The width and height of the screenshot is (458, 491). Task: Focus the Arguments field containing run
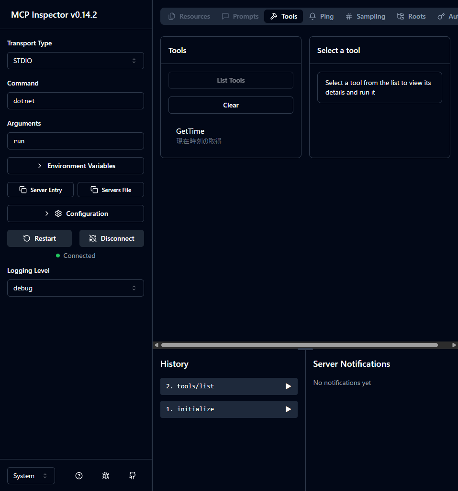click(x=75, y=141)
